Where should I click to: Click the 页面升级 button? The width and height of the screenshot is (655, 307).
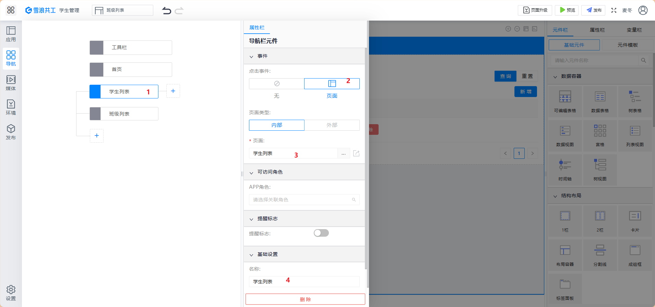click(x=535, y=10)
